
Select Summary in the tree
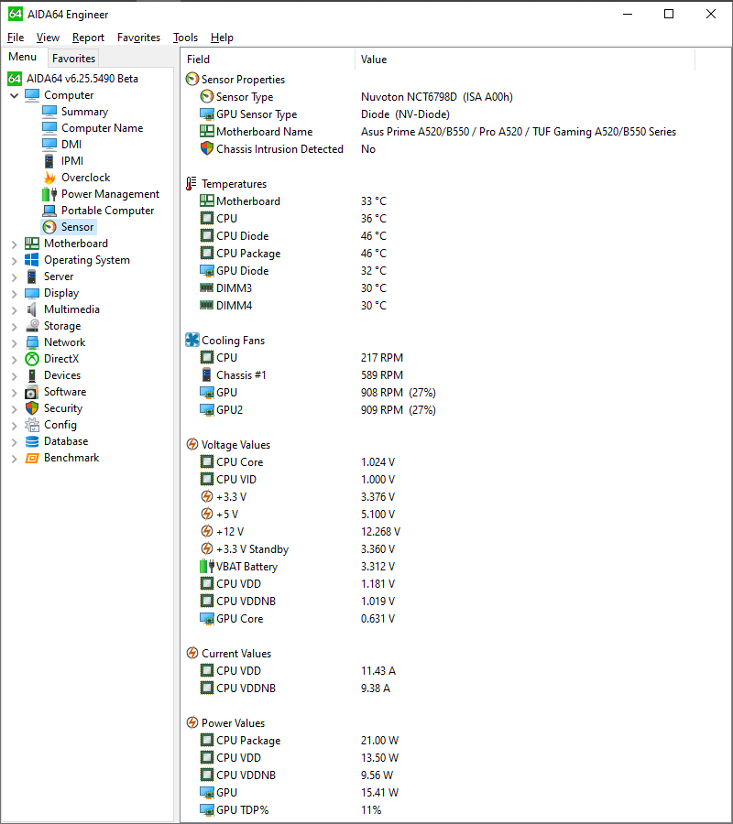[x=84, y=112]
